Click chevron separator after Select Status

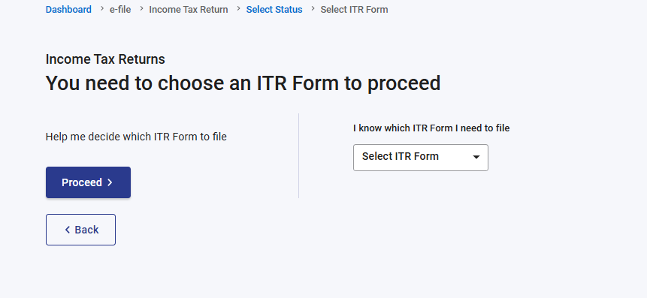tap(313, 8)
